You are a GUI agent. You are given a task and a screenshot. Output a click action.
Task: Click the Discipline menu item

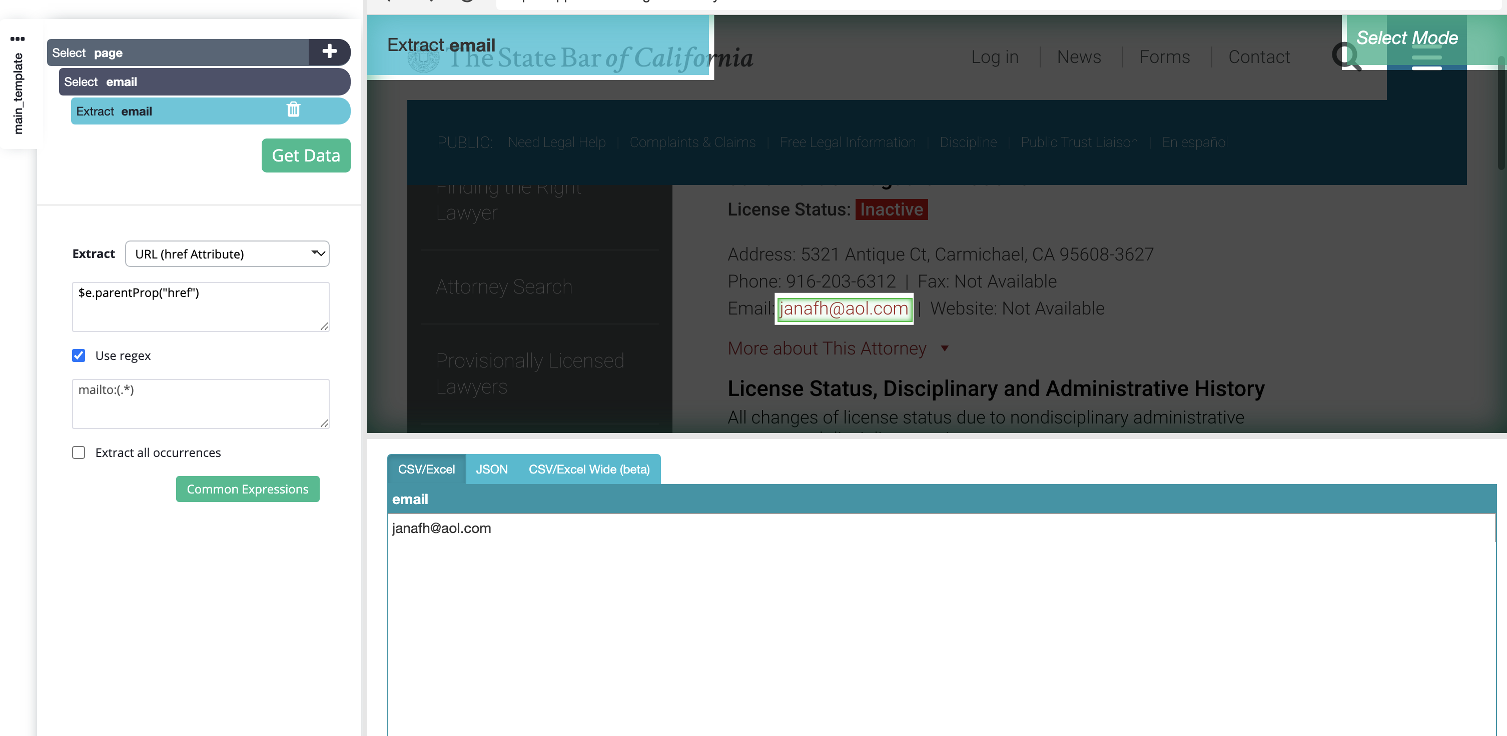point(968,142)
